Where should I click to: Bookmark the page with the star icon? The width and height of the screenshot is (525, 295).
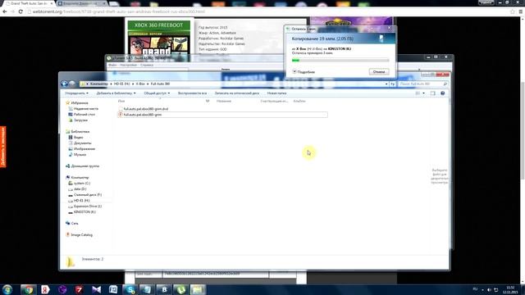[512, 11]
